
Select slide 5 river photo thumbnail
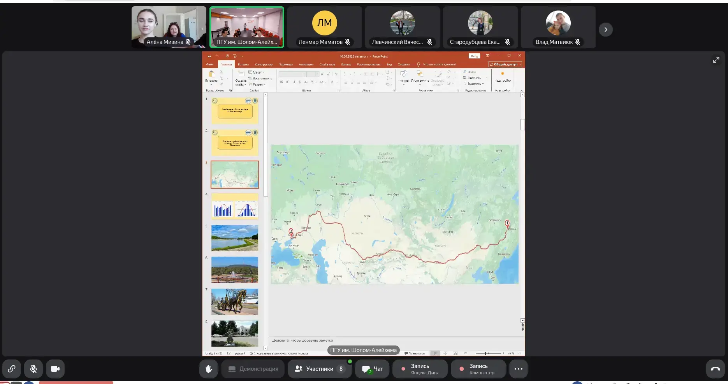coord(235,238)
